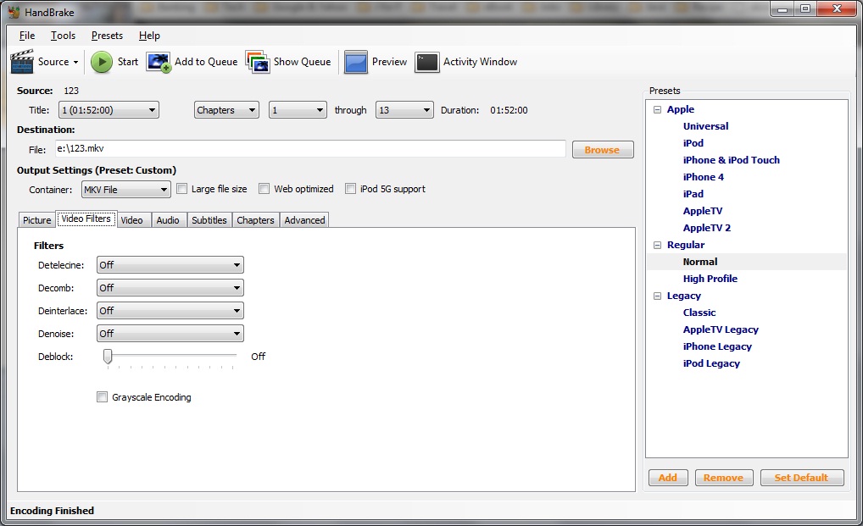Screen dimensions: 863x526
Task: Open the Activity Window icon
Action: point(427,62)
